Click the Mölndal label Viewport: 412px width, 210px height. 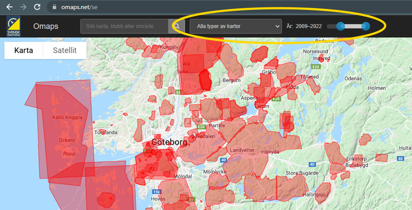[x=183, y=176]
